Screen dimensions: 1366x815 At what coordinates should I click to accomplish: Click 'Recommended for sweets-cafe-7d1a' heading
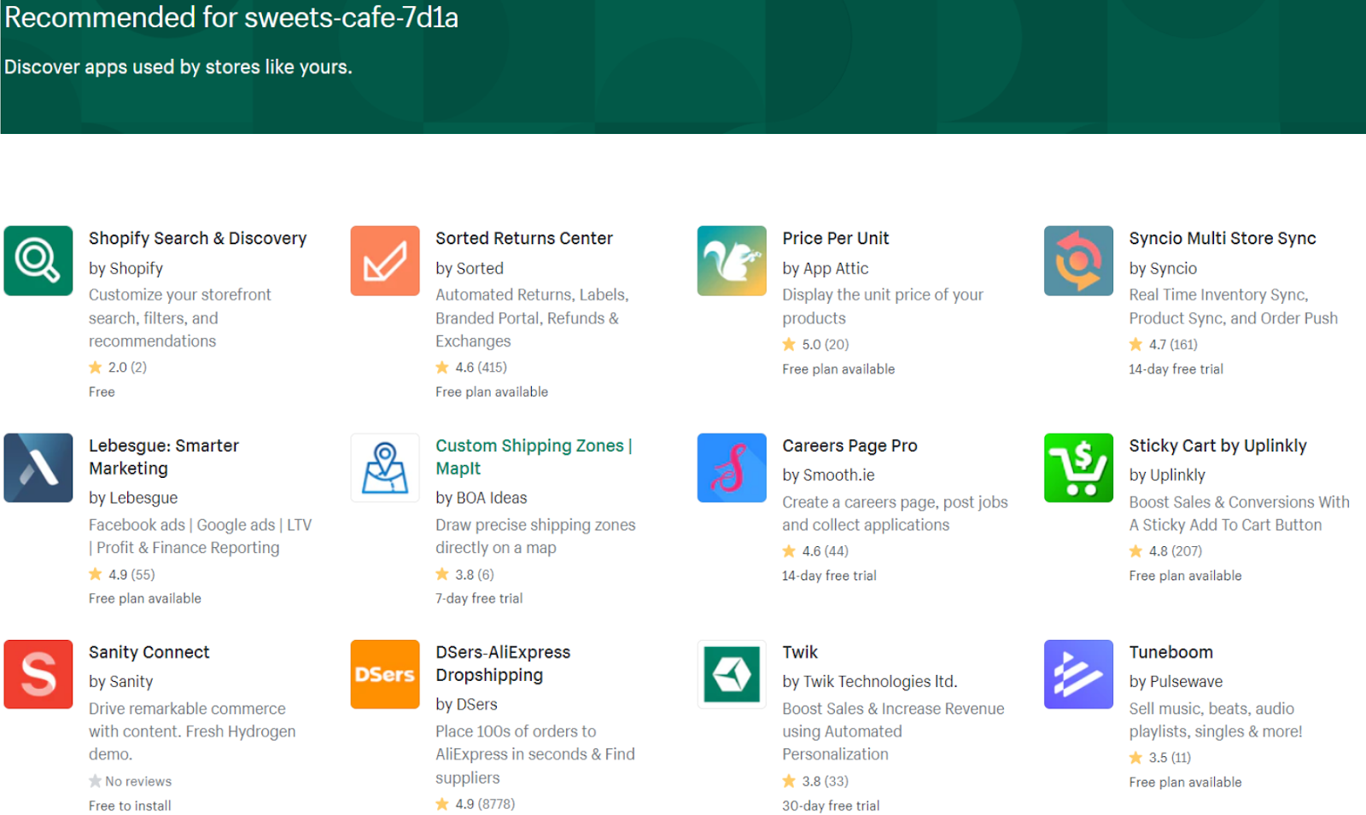click(231, 17)
